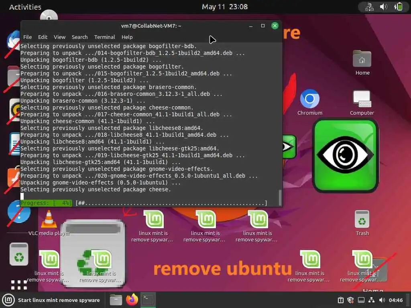This screenshot has width=411, height=308.
Task: Launch VLC media player icon
Action: [x=49, y=223]
